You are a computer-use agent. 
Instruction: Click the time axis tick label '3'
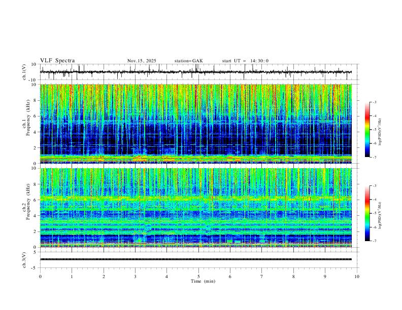(x=135, y=277)
